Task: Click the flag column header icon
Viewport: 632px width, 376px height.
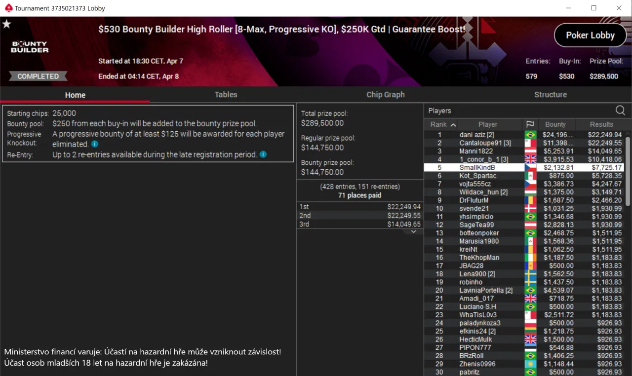Action: pyautogui.click(x=530, y=124)
